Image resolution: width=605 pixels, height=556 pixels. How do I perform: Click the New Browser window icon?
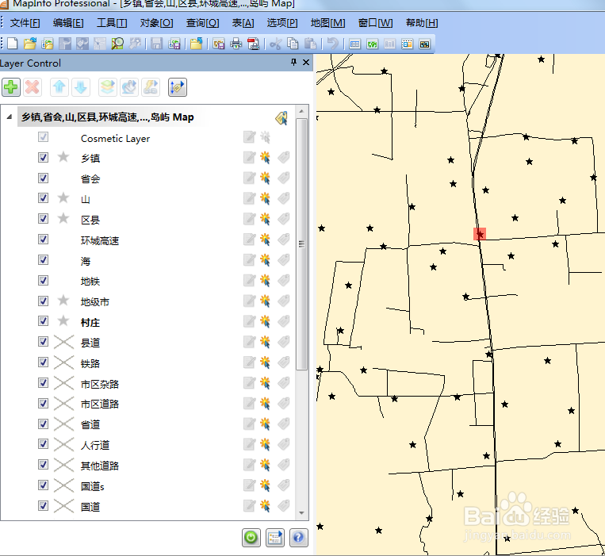click(x=354, y=44)
